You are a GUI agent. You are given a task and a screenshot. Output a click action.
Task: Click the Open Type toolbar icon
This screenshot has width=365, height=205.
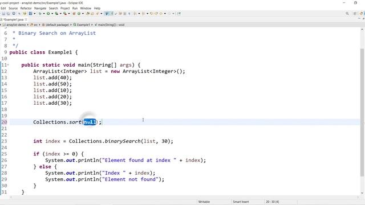(x=88, y=14)
